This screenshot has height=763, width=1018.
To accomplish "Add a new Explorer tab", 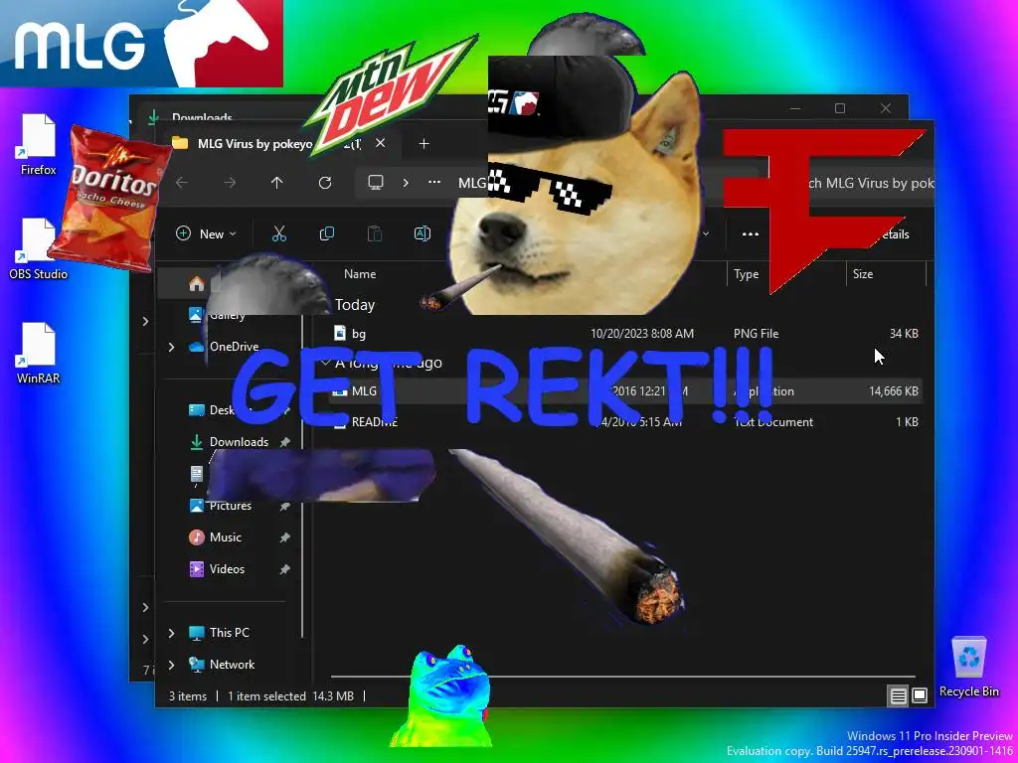I will point(424,143).
